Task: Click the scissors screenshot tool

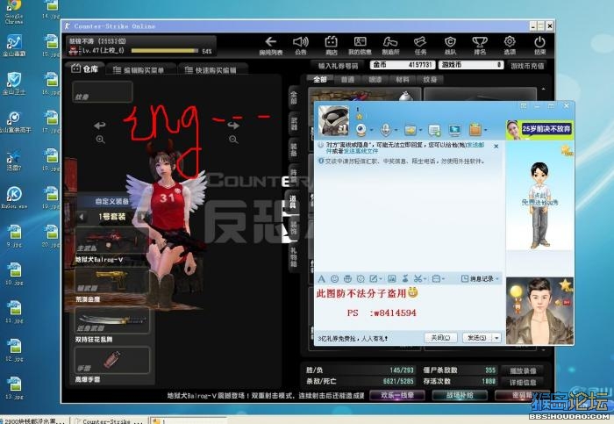Action: pyautogui.click(x=418, y=278)
